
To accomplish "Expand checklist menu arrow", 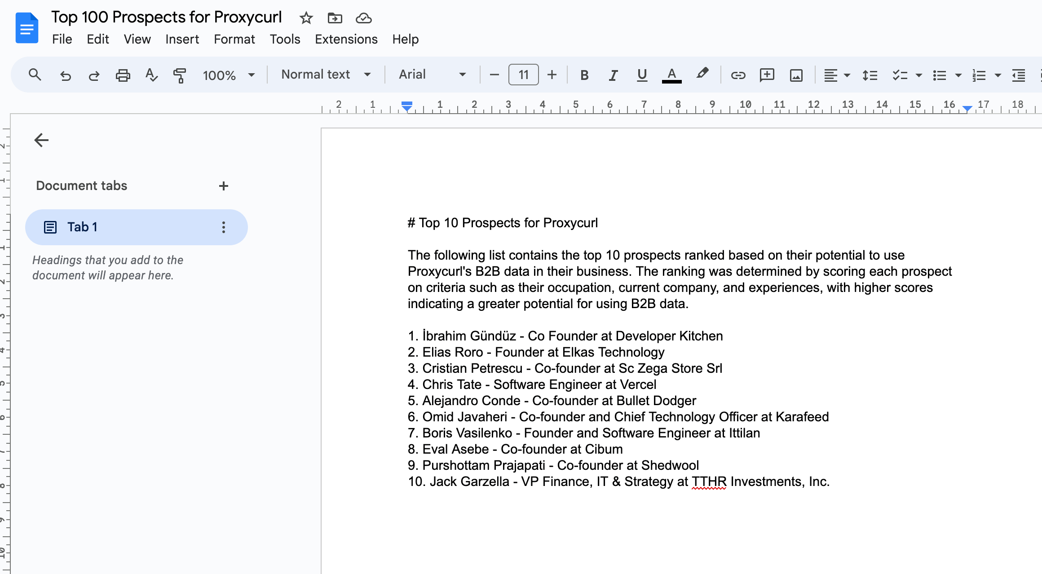I will (918, 75).
